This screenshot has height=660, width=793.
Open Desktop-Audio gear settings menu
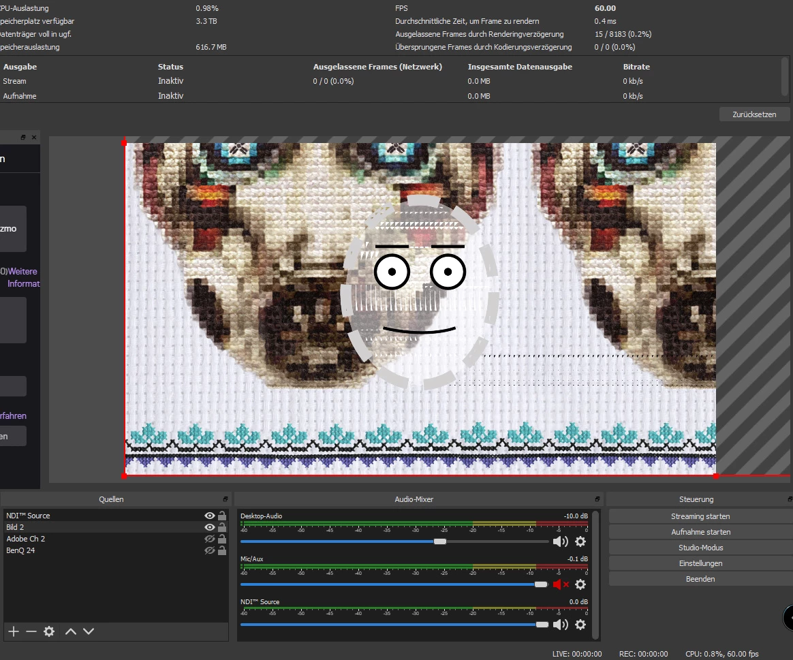tap(580, 541)
